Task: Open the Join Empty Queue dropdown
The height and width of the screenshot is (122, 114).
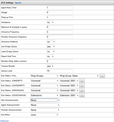Action: tap(51, 47)
